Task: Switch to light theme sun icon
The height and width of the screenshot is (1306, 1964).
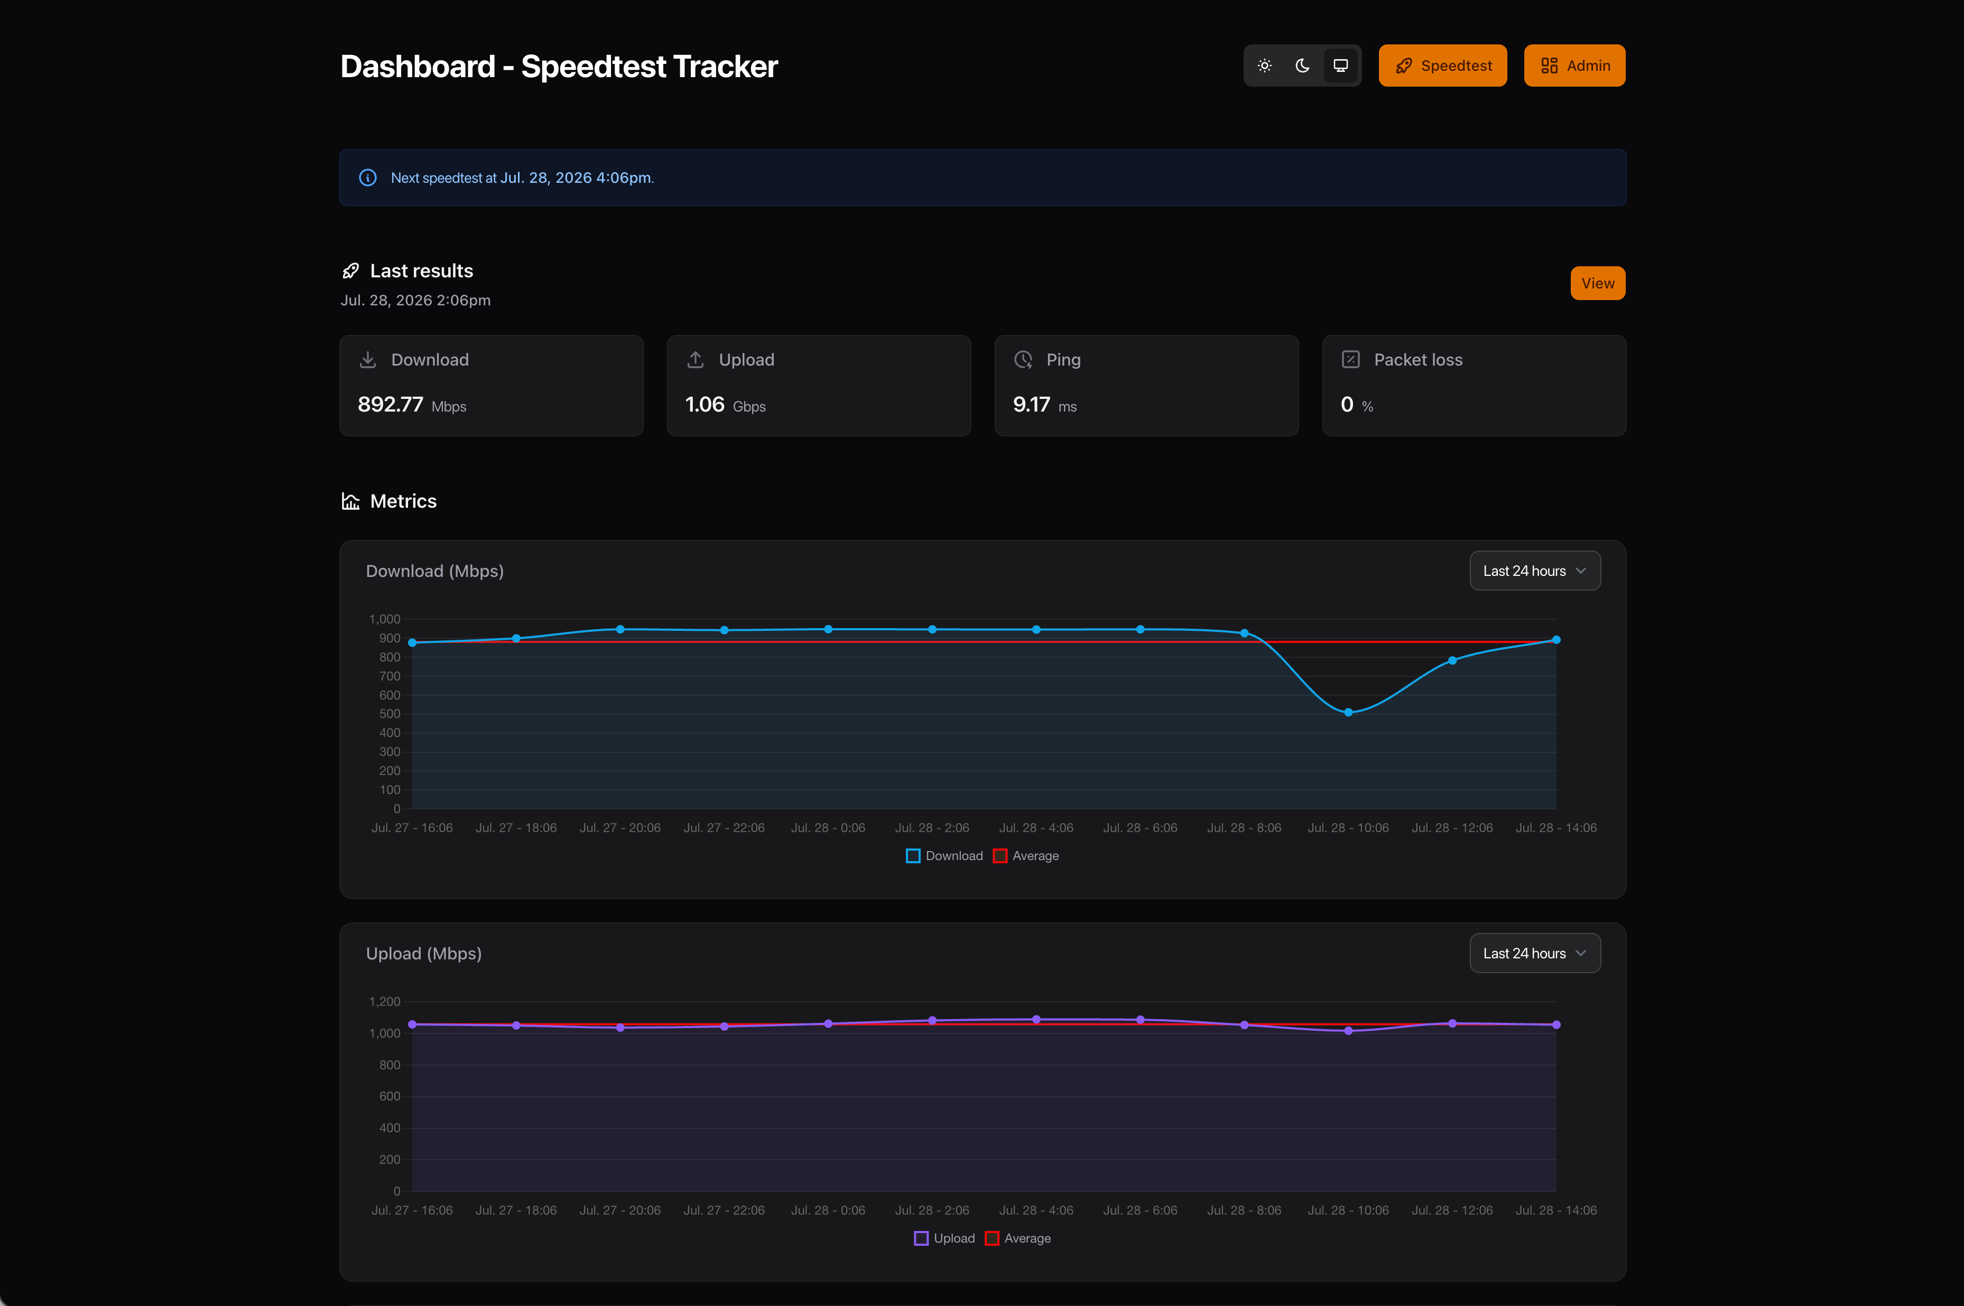Action: click(1264, 66)
